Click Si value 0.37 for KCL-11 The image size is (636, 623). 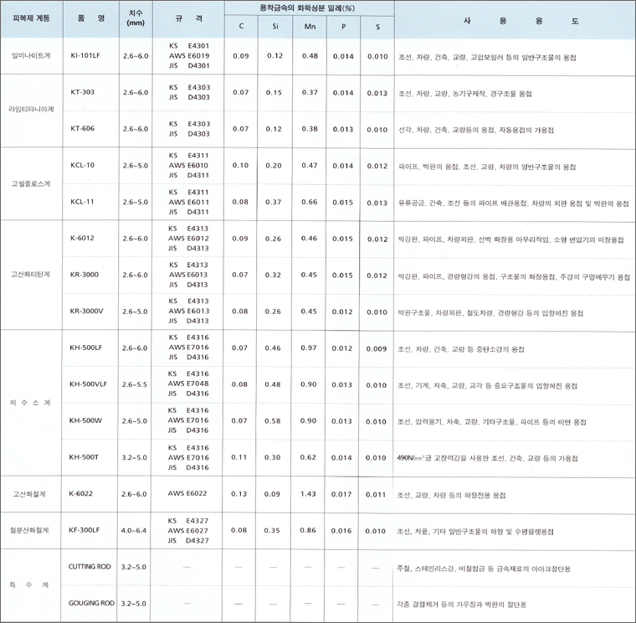tap(274, 202)
